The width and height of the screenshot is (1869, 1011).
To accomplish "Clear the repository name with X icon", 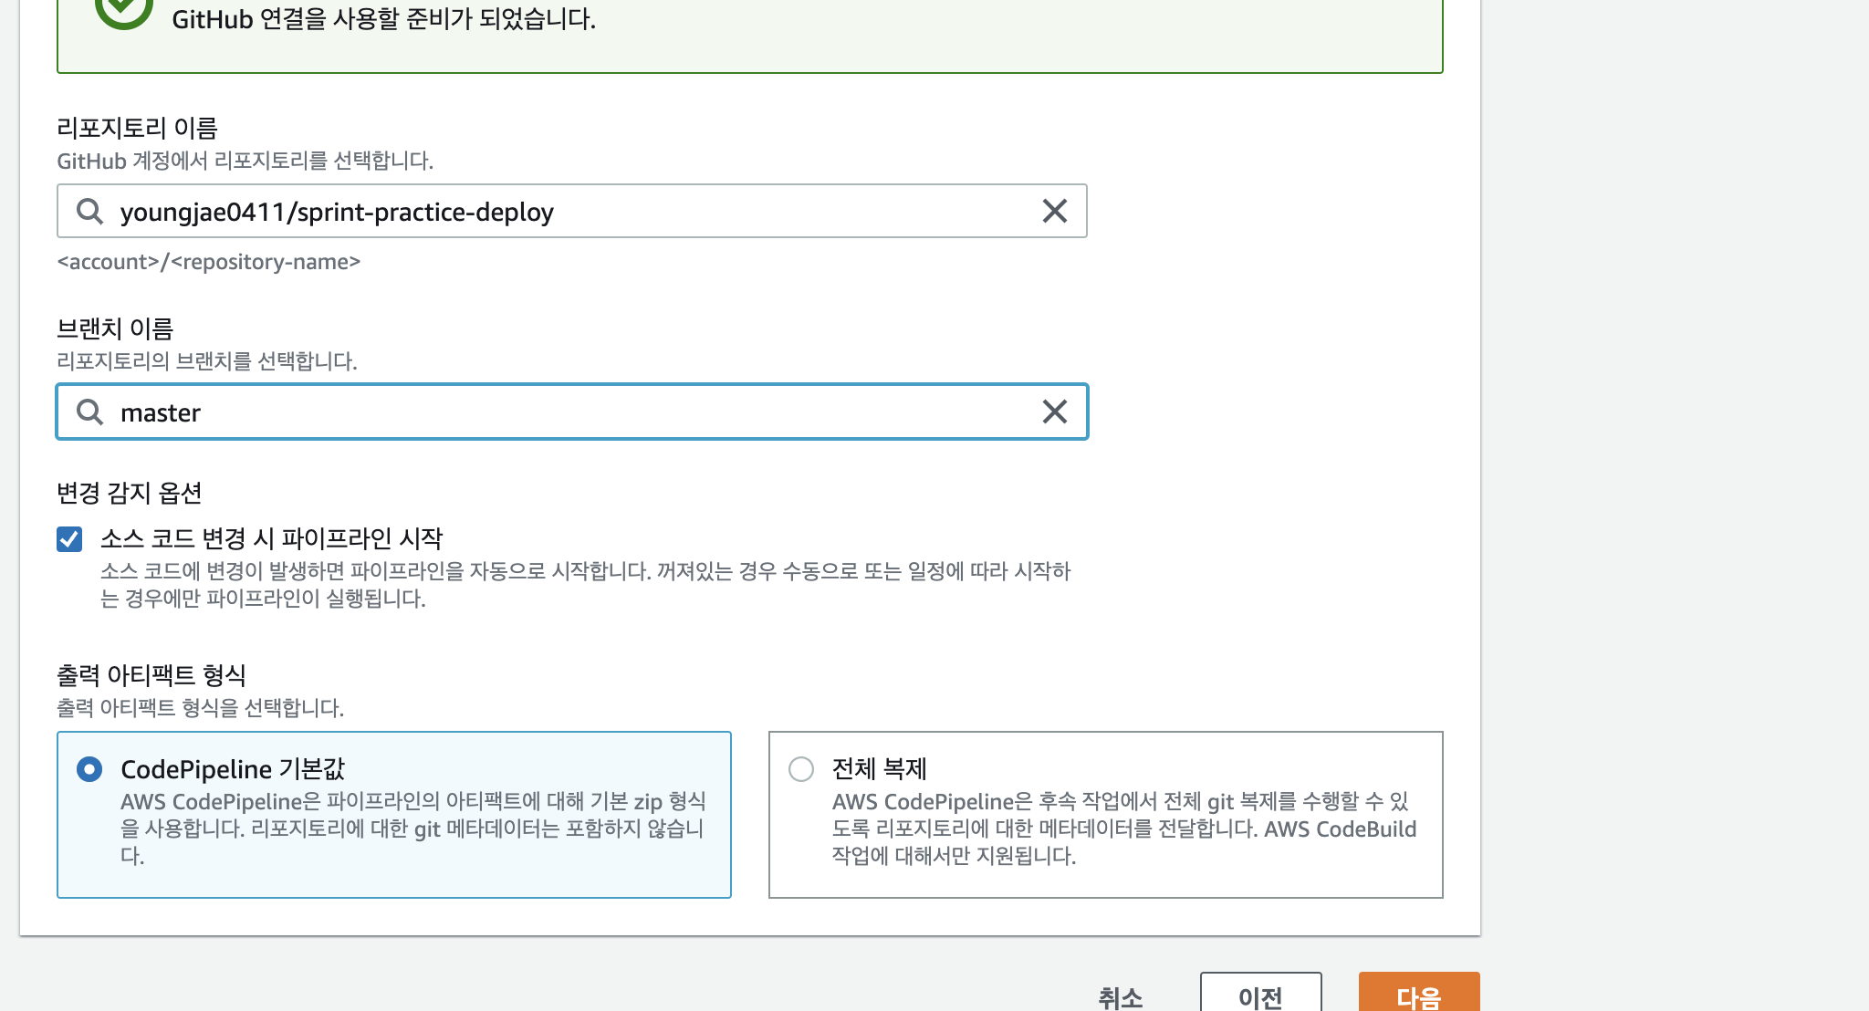I will click(x=1054, y=212).
